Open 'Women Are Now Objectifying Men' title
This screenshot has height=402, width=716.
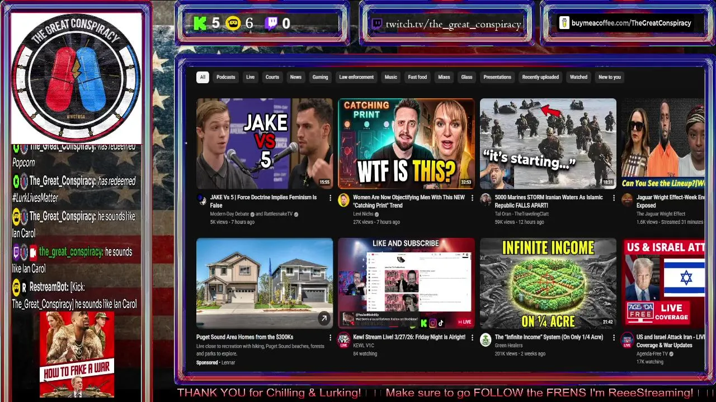(409, 202)
